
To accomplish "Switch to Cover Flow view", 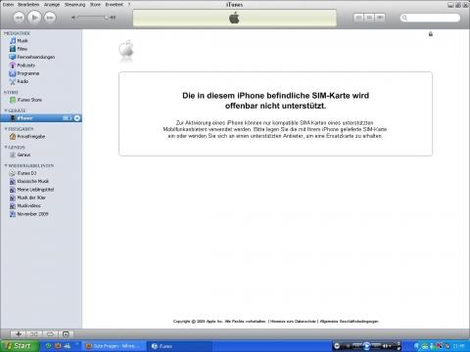I will point(380,18).
